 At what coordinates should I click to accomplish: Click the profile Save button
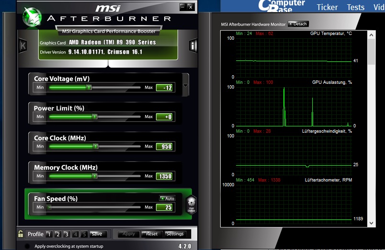[98, 234]
